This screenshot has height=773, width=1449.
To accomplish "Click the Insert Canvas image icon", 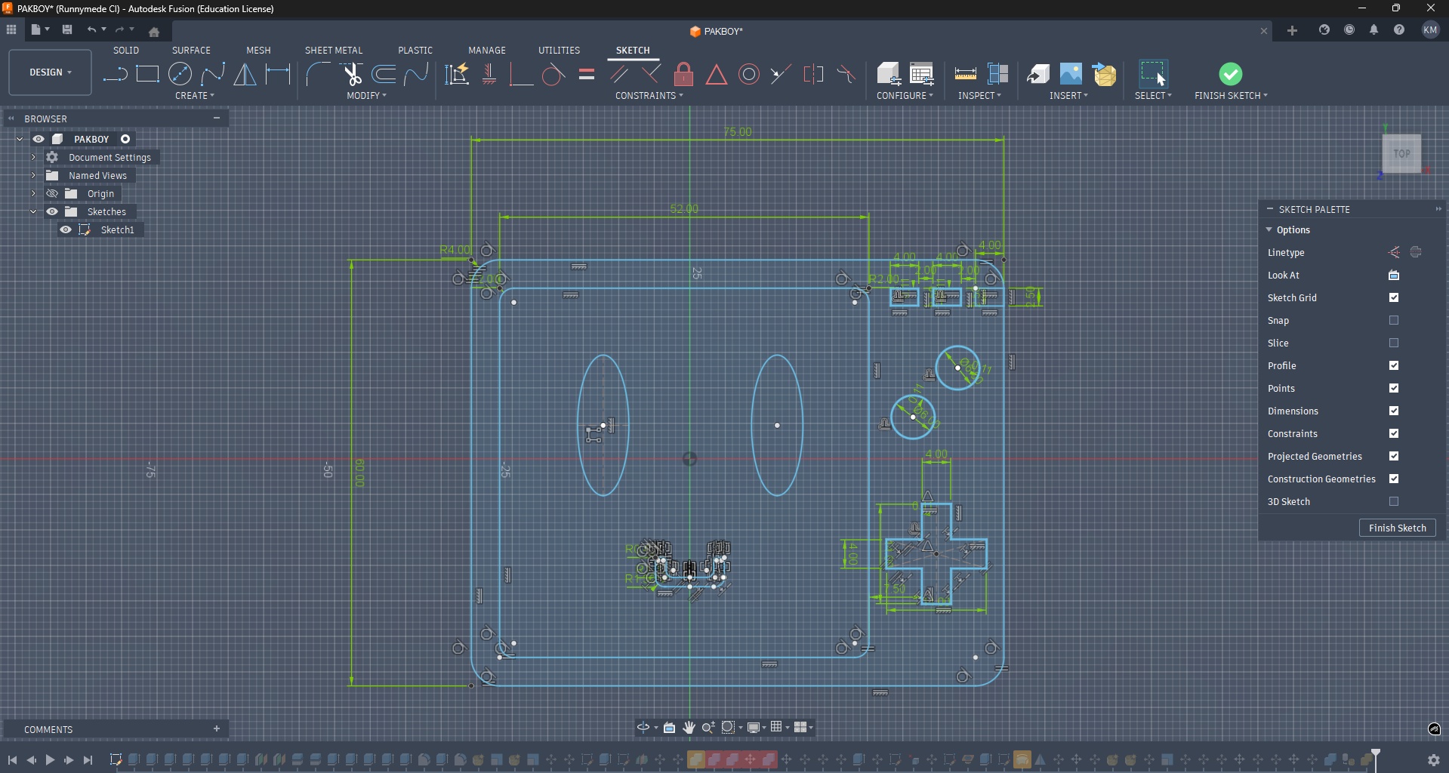I will click(1071, 74).
